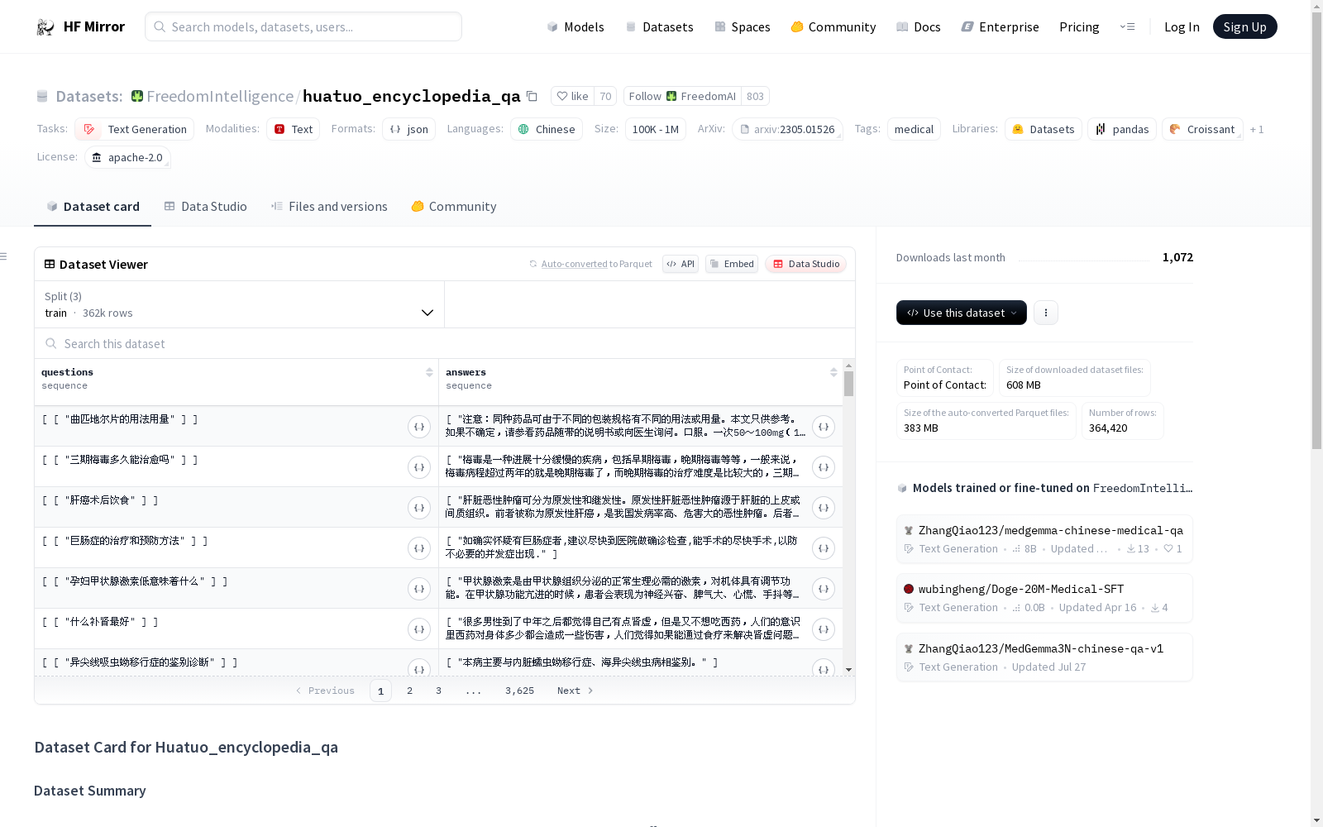Screen dimensions: 1323x827
Task: Open the extra navigation menu icon
Action: tap(1127, 26)
